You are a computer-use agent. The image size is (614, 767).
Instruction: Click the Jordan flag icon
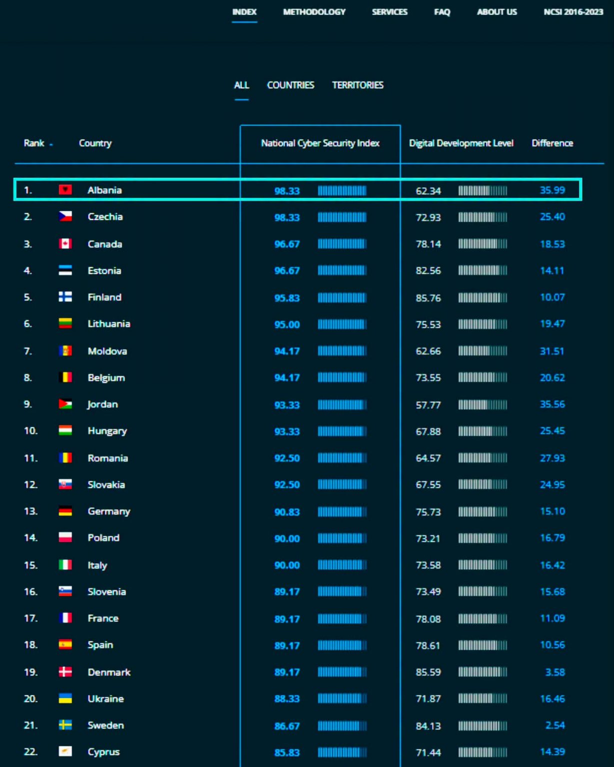pyautogui.click(x=65, y=404)
